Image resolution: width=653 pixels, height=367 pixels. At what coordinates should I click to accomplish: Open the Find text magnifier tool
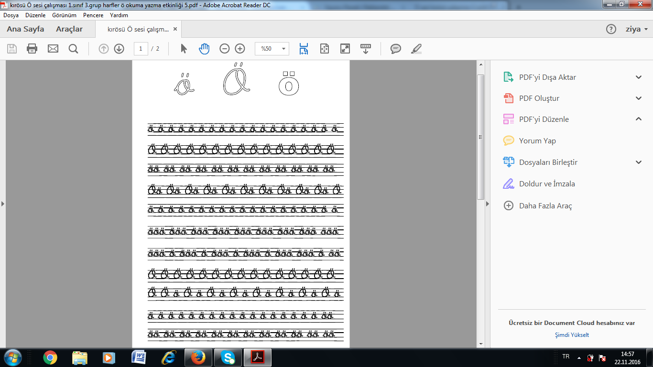click(73, 49)
